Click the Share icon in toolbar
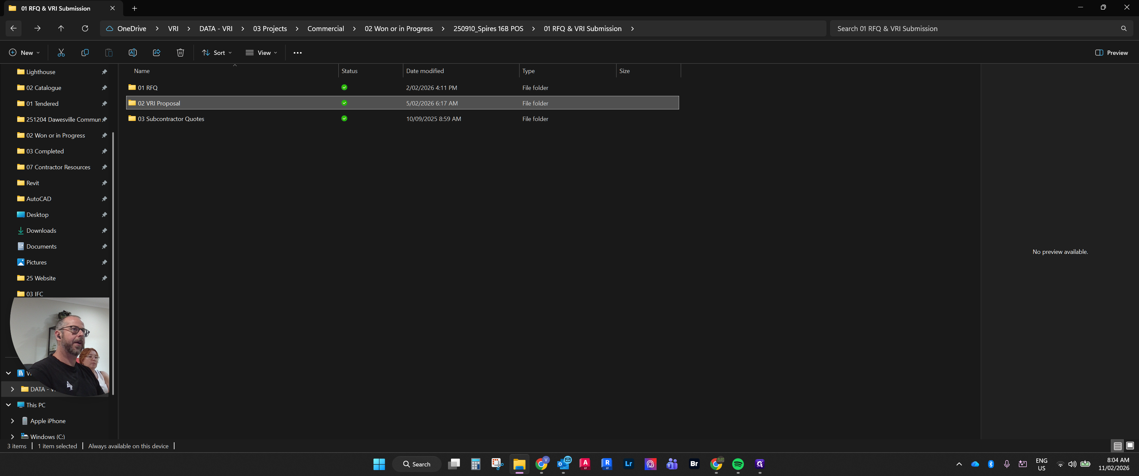Viewport: 1139px width, 476px height. tap(157, 53)
